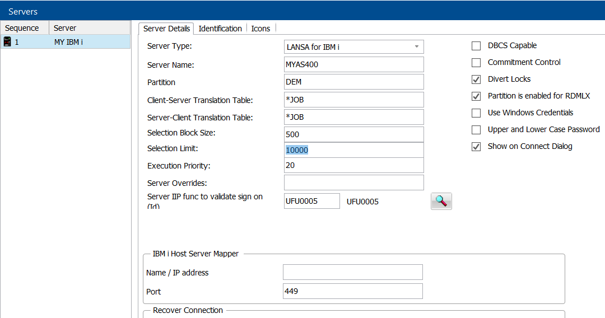Click the UFU0005 description text beside the Id field
Image resolution: width=605 pixels, height=318 pixels.
pyautogui.click(x=362, y=202)
